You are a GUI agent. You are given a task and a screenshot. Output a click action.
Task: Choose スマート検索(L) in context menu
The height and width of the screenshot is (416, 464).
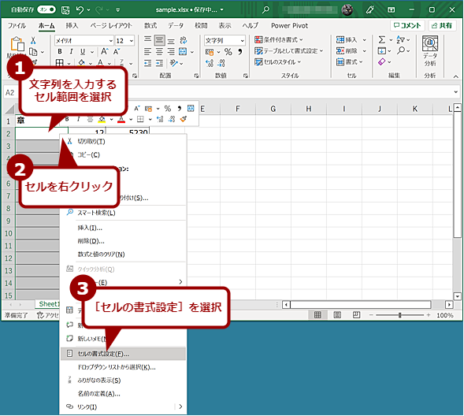coord(124,213)
